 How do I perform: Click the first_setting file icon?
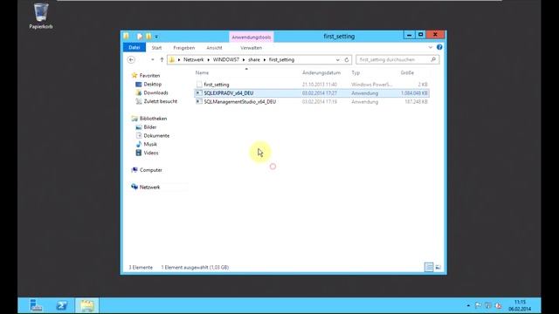click(x=199, y=85)
